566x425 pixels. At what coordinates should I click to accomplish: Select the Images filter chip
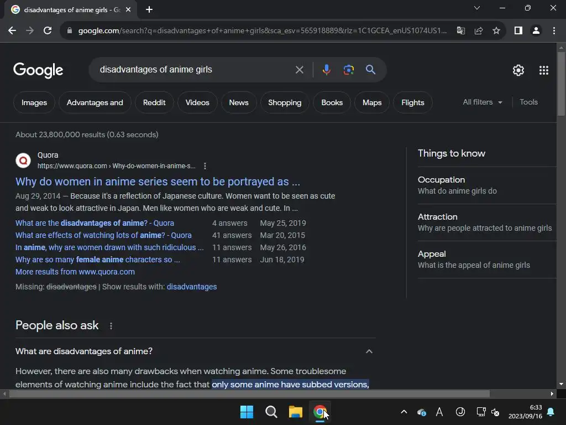point(34,102)
